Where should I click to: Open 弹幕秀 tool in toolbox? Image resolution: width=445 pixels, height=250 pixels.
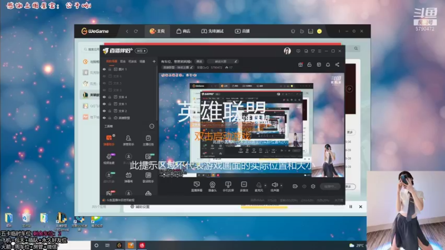(x=128, y=177)
